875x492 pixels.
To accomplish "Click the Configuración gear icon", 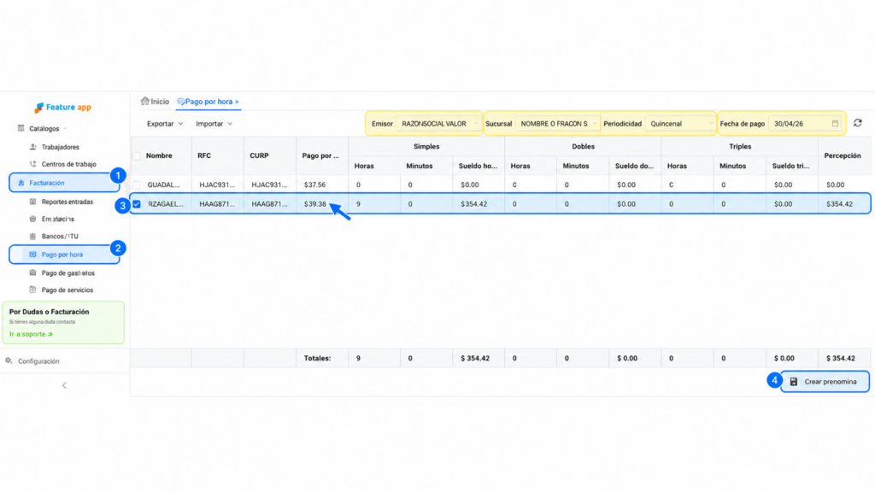I will (9, 361).
